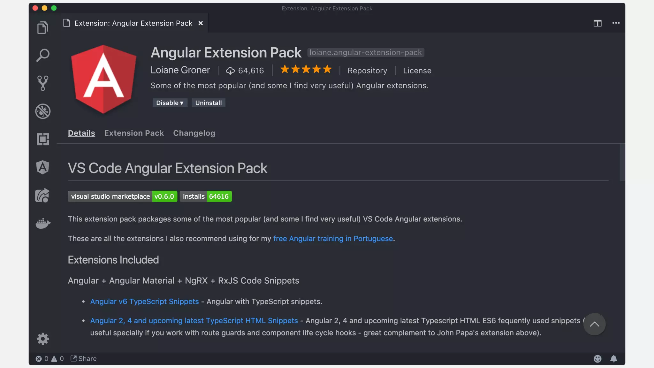Open the editor more actions menu
Image resolution: width=654 pixels, height=368 pixels.
coord(616,23)
